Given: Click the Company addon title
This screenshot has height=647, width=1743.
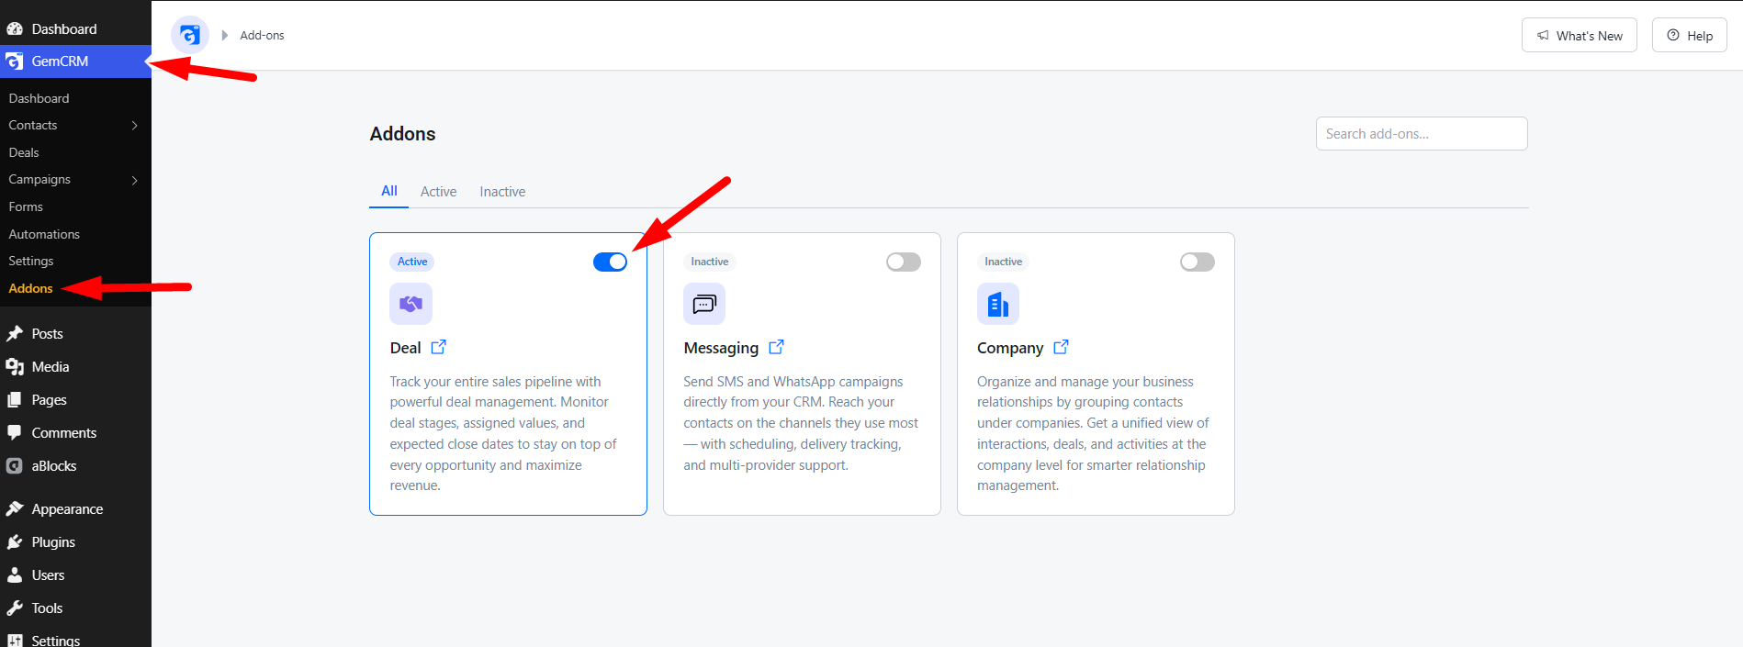Looking at the screenshot, I should pos(1010,348).
